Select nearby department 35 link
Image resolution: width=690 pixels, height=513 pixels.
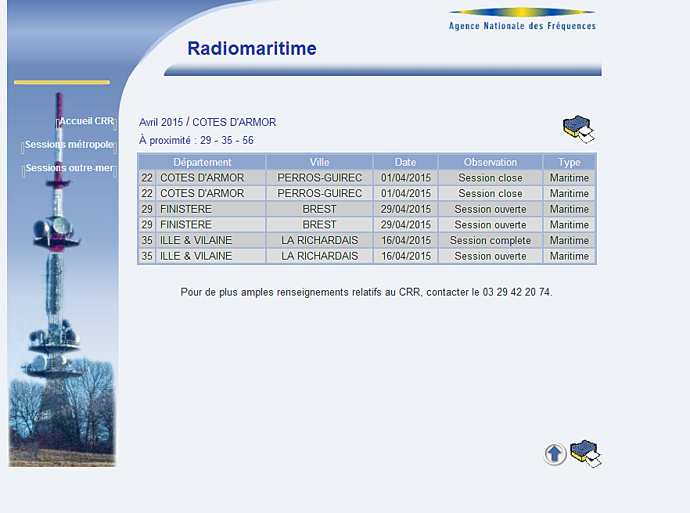tap(227, 140)
